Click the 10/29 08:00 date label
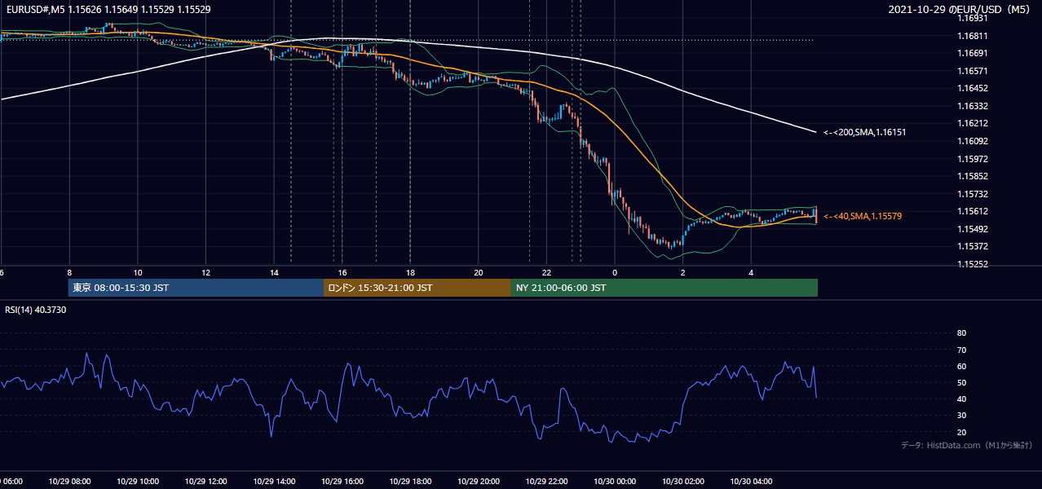The height and width of the screenshot is (489, 1042). [69, 482]
